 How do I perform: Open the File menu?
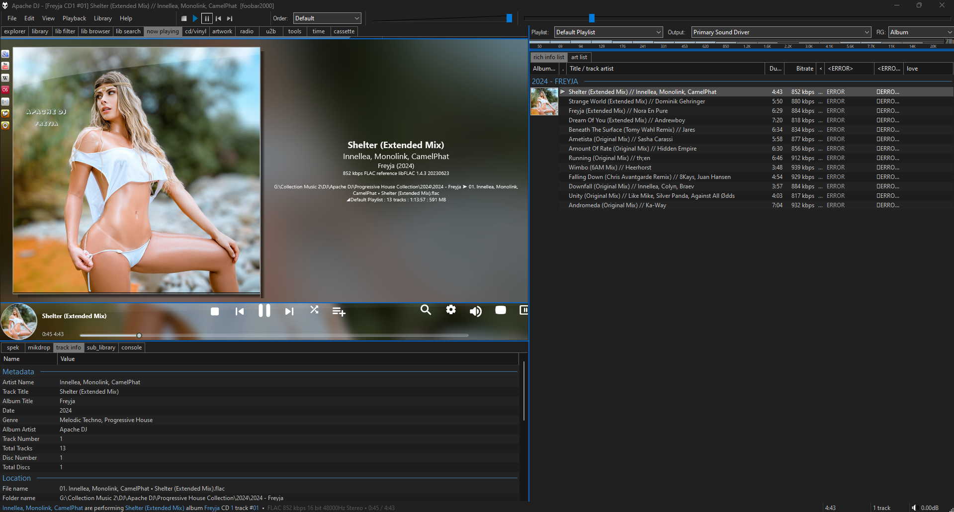pyautogui.click(x=12, y=18)
